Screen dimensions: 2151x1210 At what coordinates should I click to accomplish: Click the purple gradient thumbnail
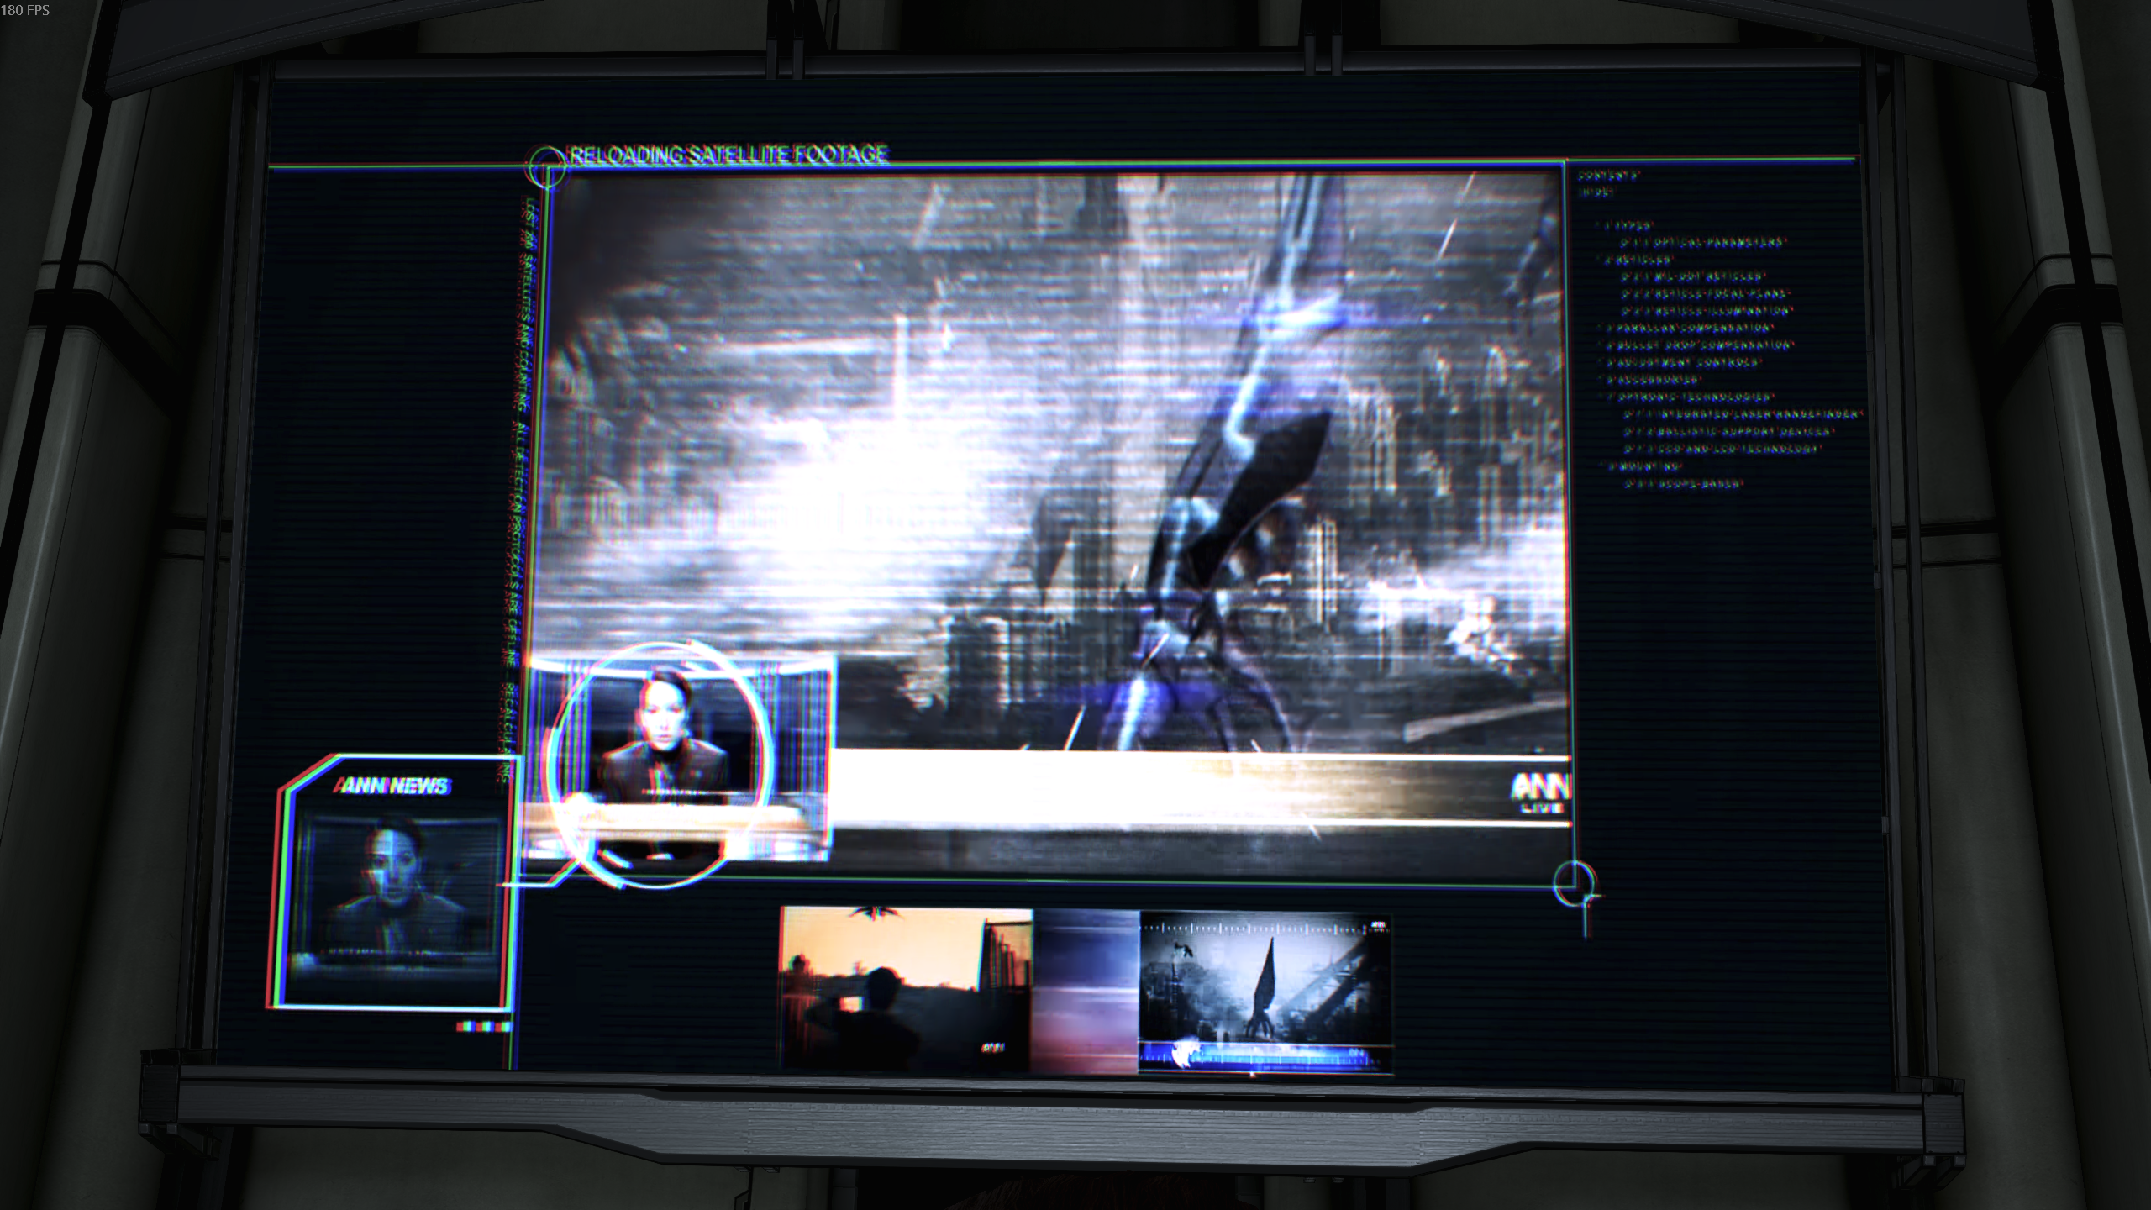(x=1086, y=992)
